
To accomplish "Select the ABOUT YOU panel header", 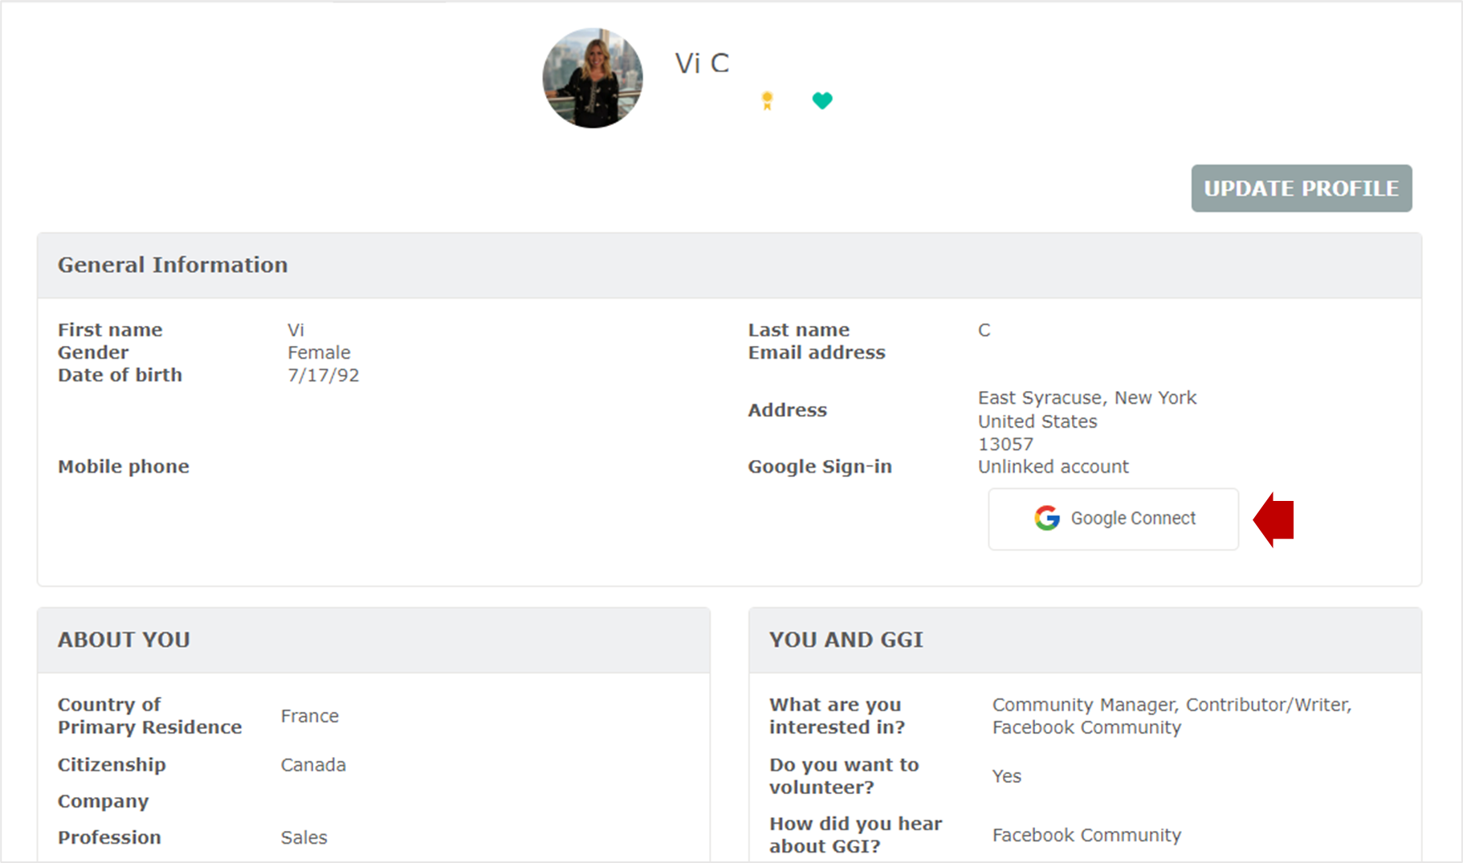I will (x=124, y=640).
